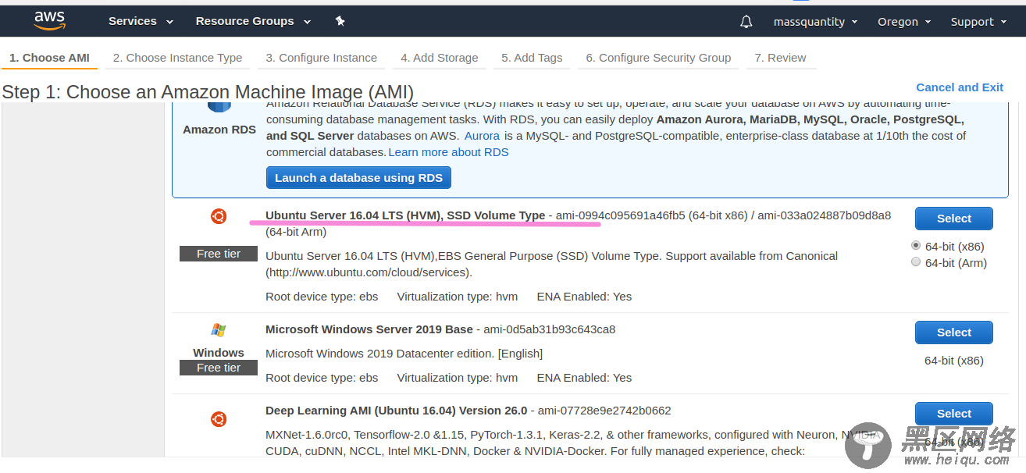Go to 3. Configure Instance tab
The height and width of the screenshot is (473, 1026).
pos(321,58)
